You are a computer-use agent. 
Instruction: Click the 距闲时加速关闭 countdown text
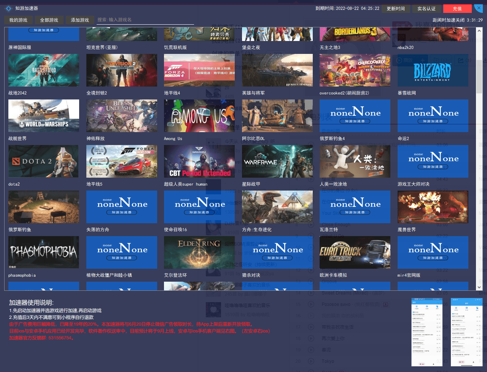458,20
